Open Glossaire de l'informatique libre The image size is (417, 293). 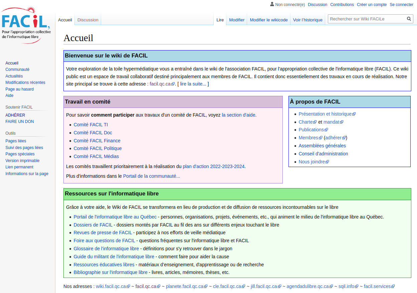(x=106, y=249)
